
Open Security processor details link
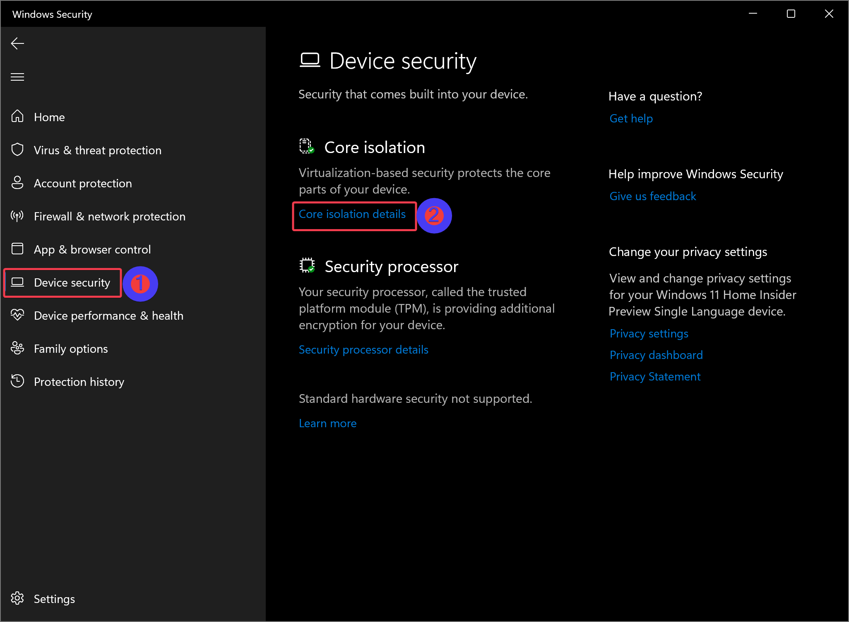[363, 349]
